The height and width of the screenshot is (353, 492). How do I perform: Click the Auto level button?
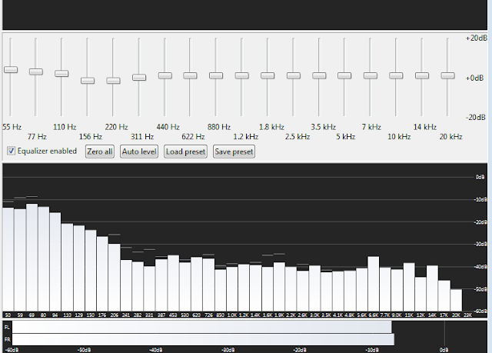tap(139, 152)
